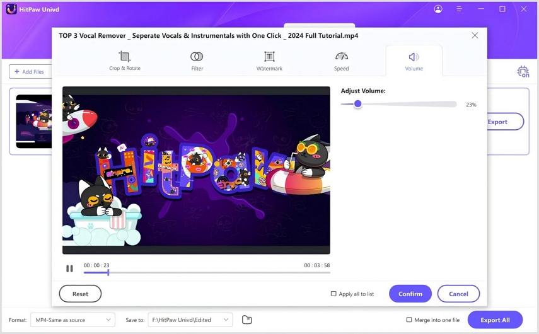This screenshot has width=539, height=334.
Task: Close the video editing dialog
Action: pos(475,35)
